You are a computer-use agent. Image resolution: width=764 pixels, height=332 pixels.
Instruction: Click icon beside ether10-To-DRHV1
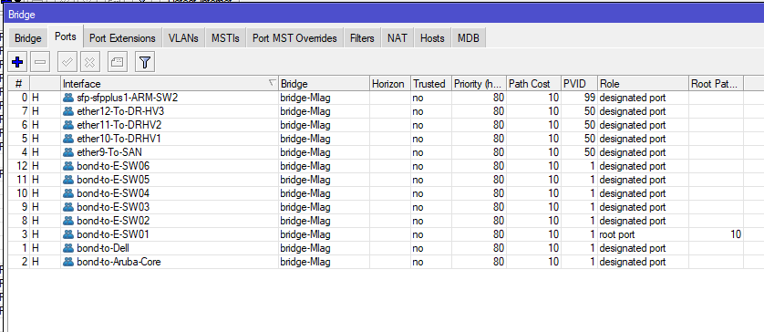68,139
